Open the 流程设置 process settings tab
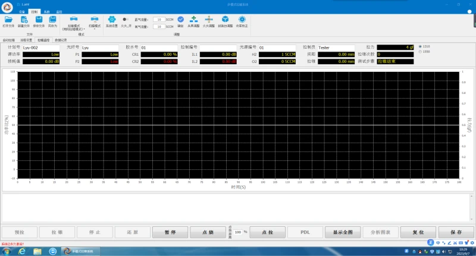The height and width of the screenshot is (256, 476). 26,40
